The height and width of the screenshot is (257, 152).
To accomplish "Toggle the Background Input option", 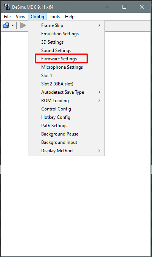I will [66, 142].
